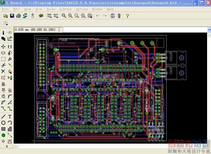Viewport: 211px width, 154px height.
Task: Select the Optimize tool
Action: point(10,102)
